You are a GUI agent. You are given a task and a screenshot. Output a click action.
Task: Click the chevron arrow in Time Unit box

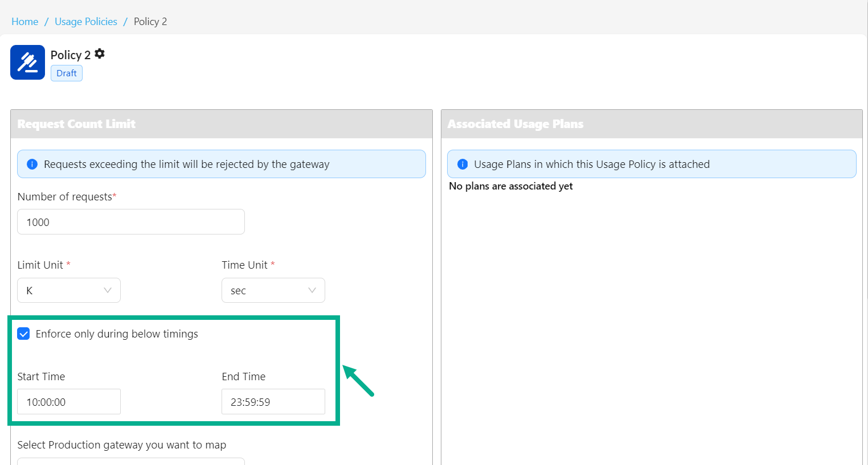(x=312, y=290)
